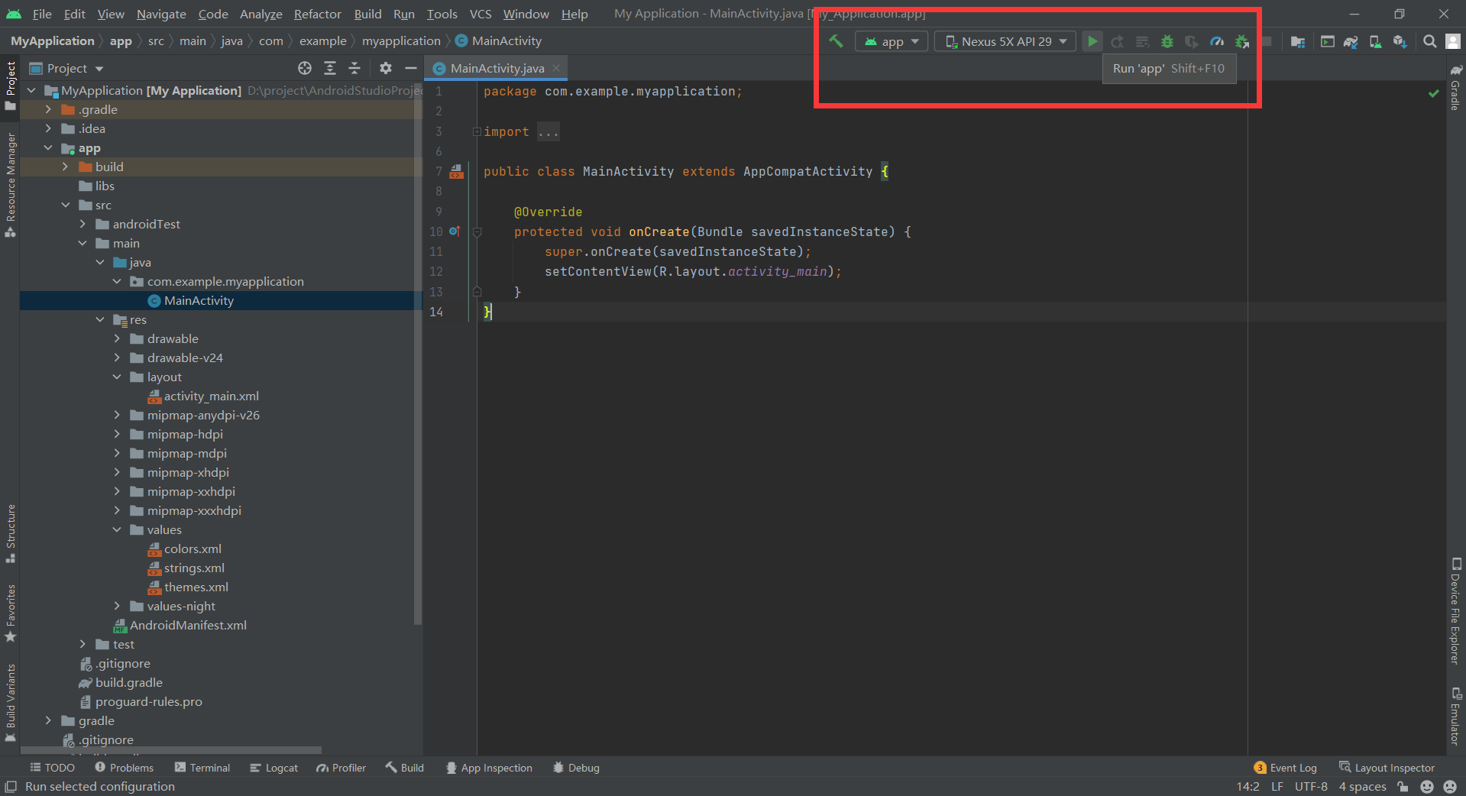Expand the .idea folder
1466x796 pixels.
[48, 128]
